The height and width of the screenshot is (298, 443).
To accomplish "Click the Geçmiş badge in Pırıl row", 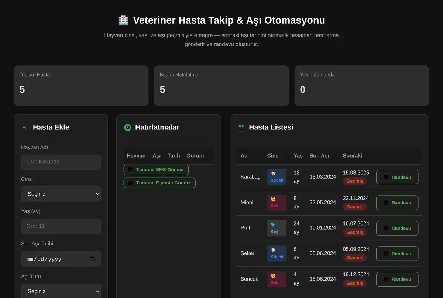I will click(x=355, y=232).
